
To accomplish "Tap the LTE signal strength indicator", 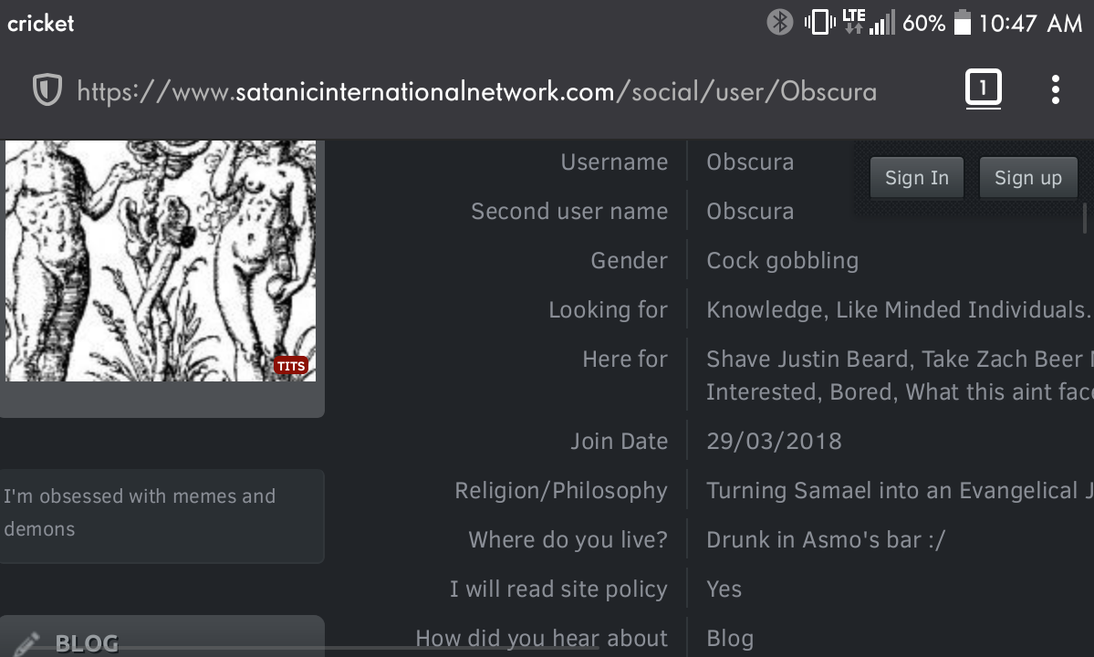I will pos(869,22).
